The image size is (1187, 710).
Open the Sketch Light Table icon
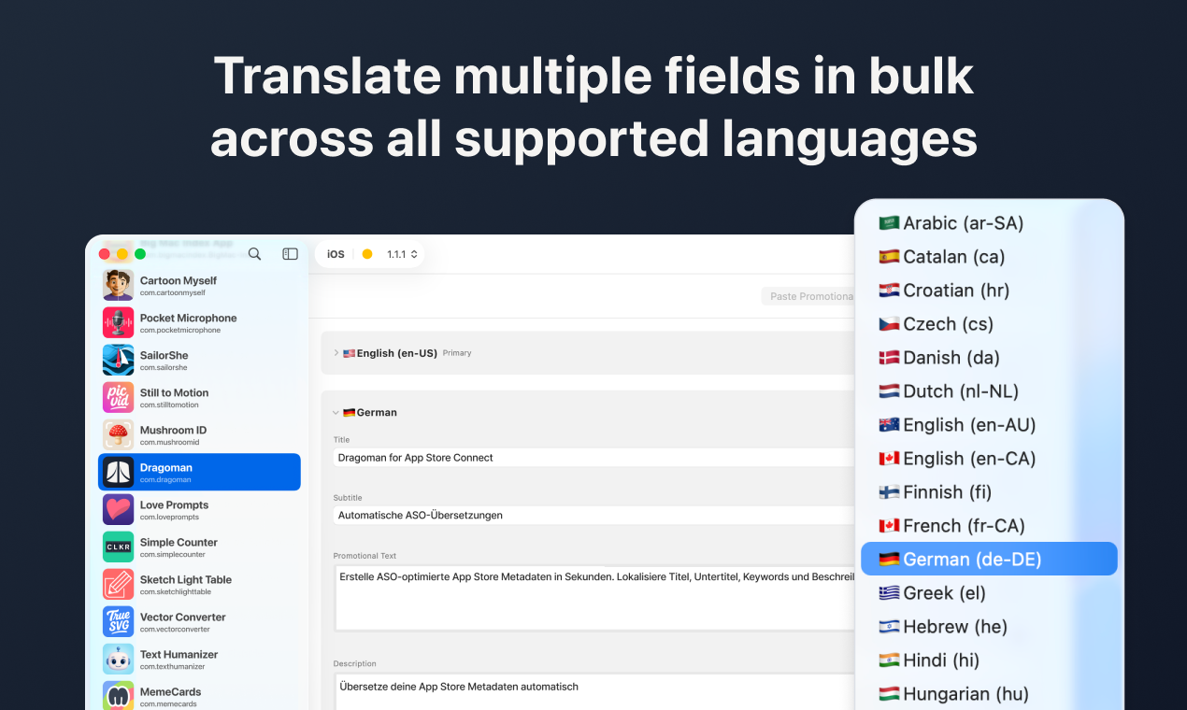(119, 584)
